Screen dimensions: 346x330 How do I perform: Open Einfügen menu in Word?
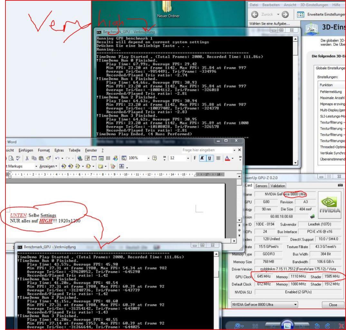(26, 150)
